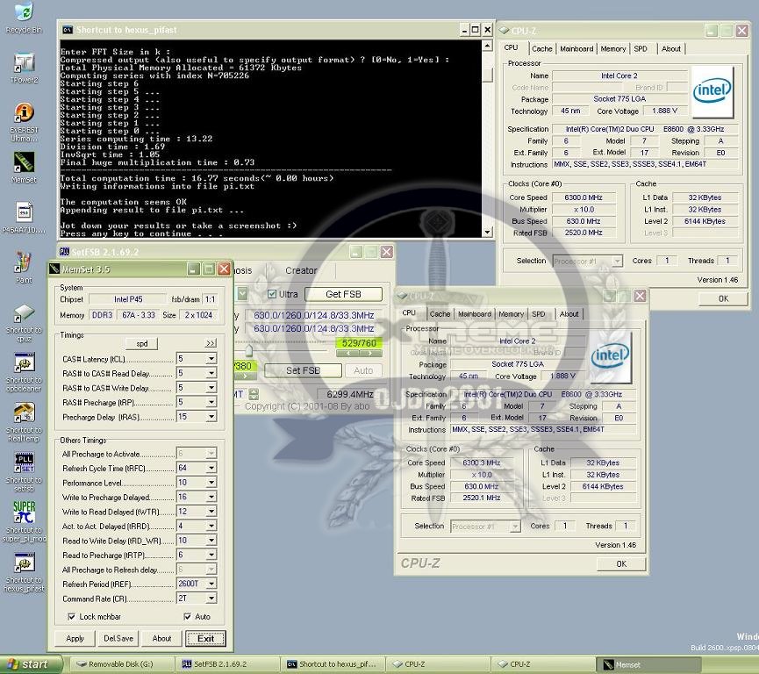Open Read to Precharge (tRTP) dropdown

(211, 555)
